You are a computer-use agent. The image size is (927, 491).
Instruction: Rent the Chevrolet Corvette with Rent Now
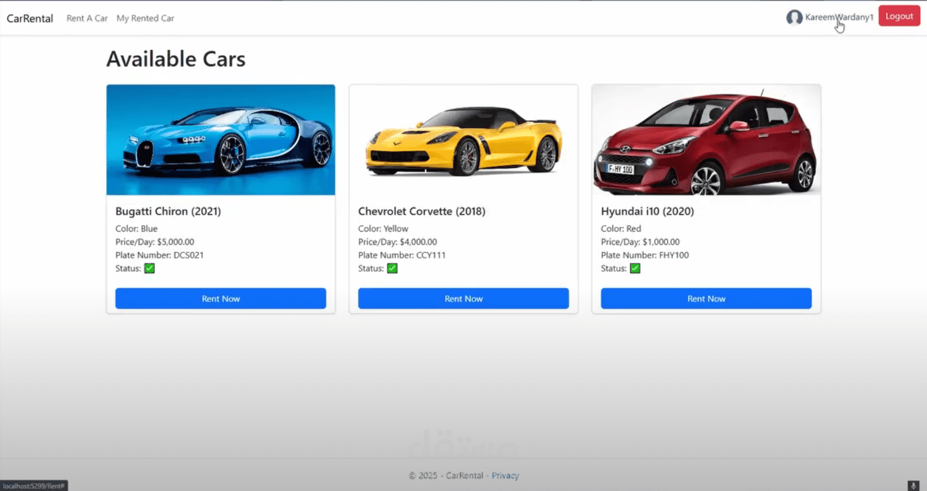(x=464, y=299)
